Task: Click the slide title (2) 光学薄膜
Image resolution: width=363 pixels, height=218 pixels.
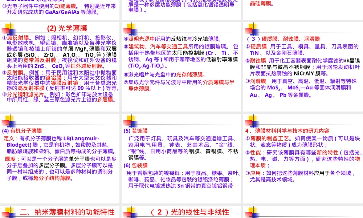Action: pyautogui.click(x=67, y=28)
